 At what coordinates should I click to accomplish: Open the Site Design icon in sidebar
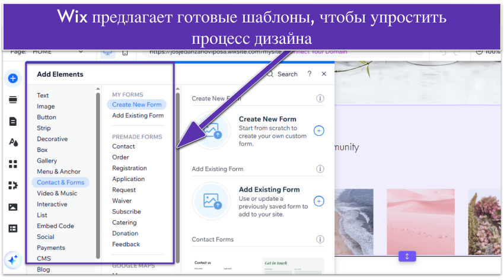pos(13,142)
